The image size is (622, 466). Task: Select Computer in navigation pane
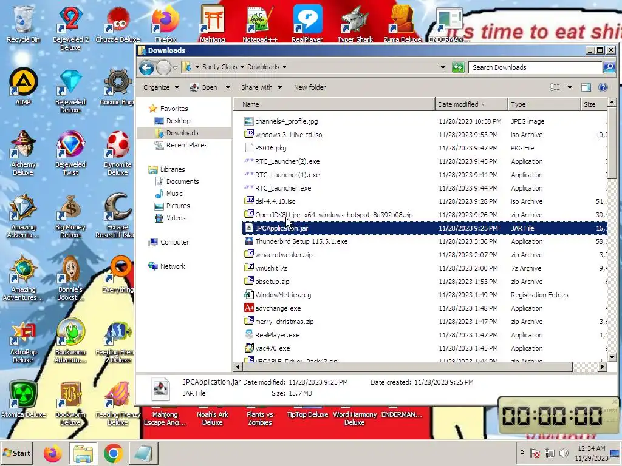[x=174, y=242]
